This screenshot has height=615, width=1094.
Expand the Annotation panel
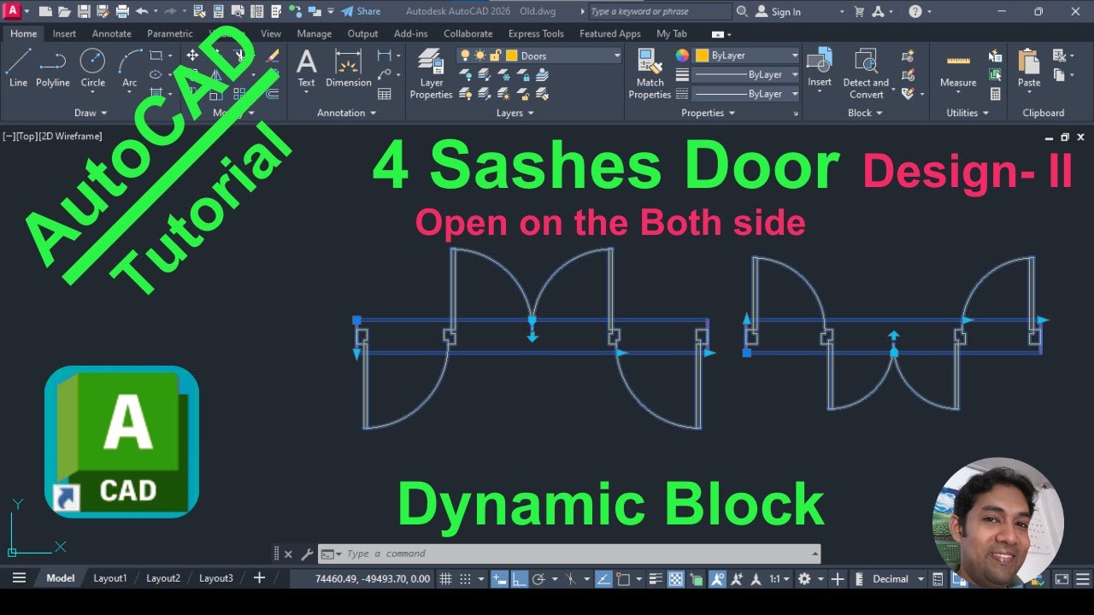(347, 113)
